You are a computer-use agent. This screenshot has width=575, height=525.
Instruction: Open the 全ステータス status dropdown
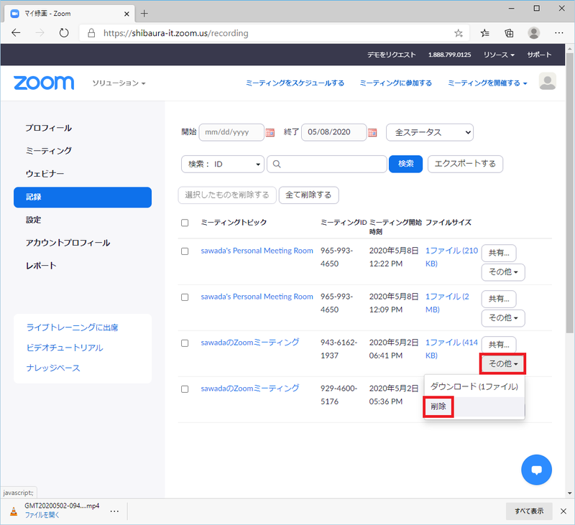pos(429,132)
